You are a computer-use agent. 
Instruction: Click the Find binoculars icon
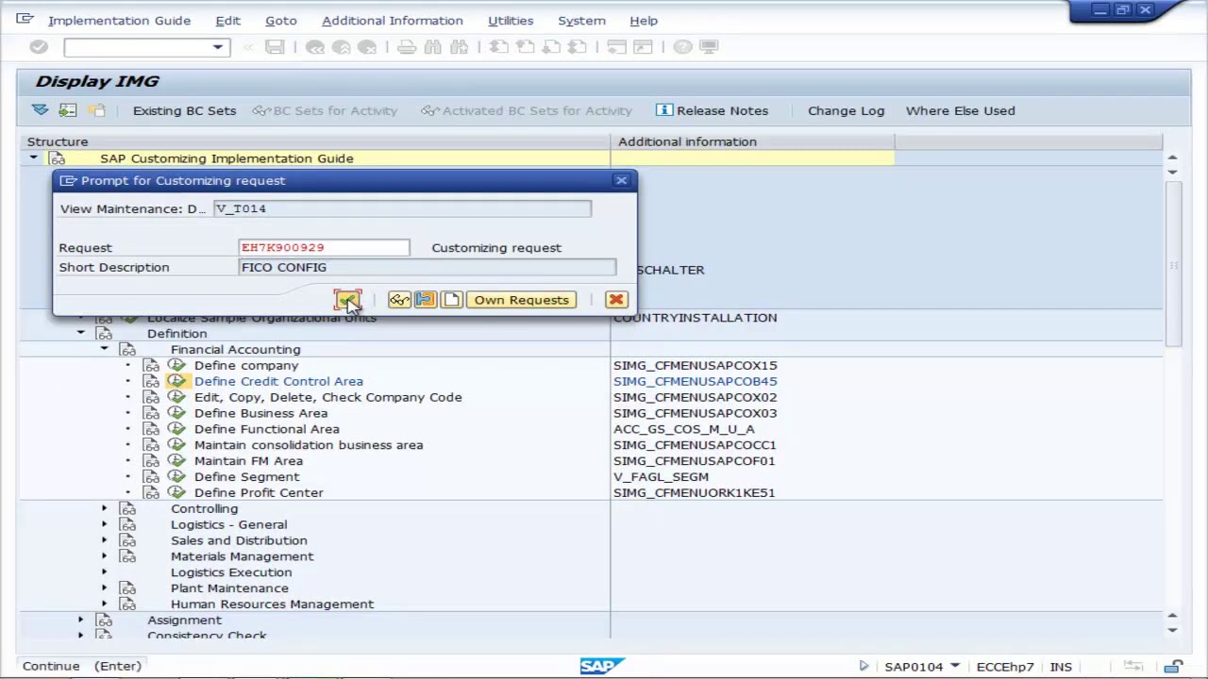(x=433, y=47)
